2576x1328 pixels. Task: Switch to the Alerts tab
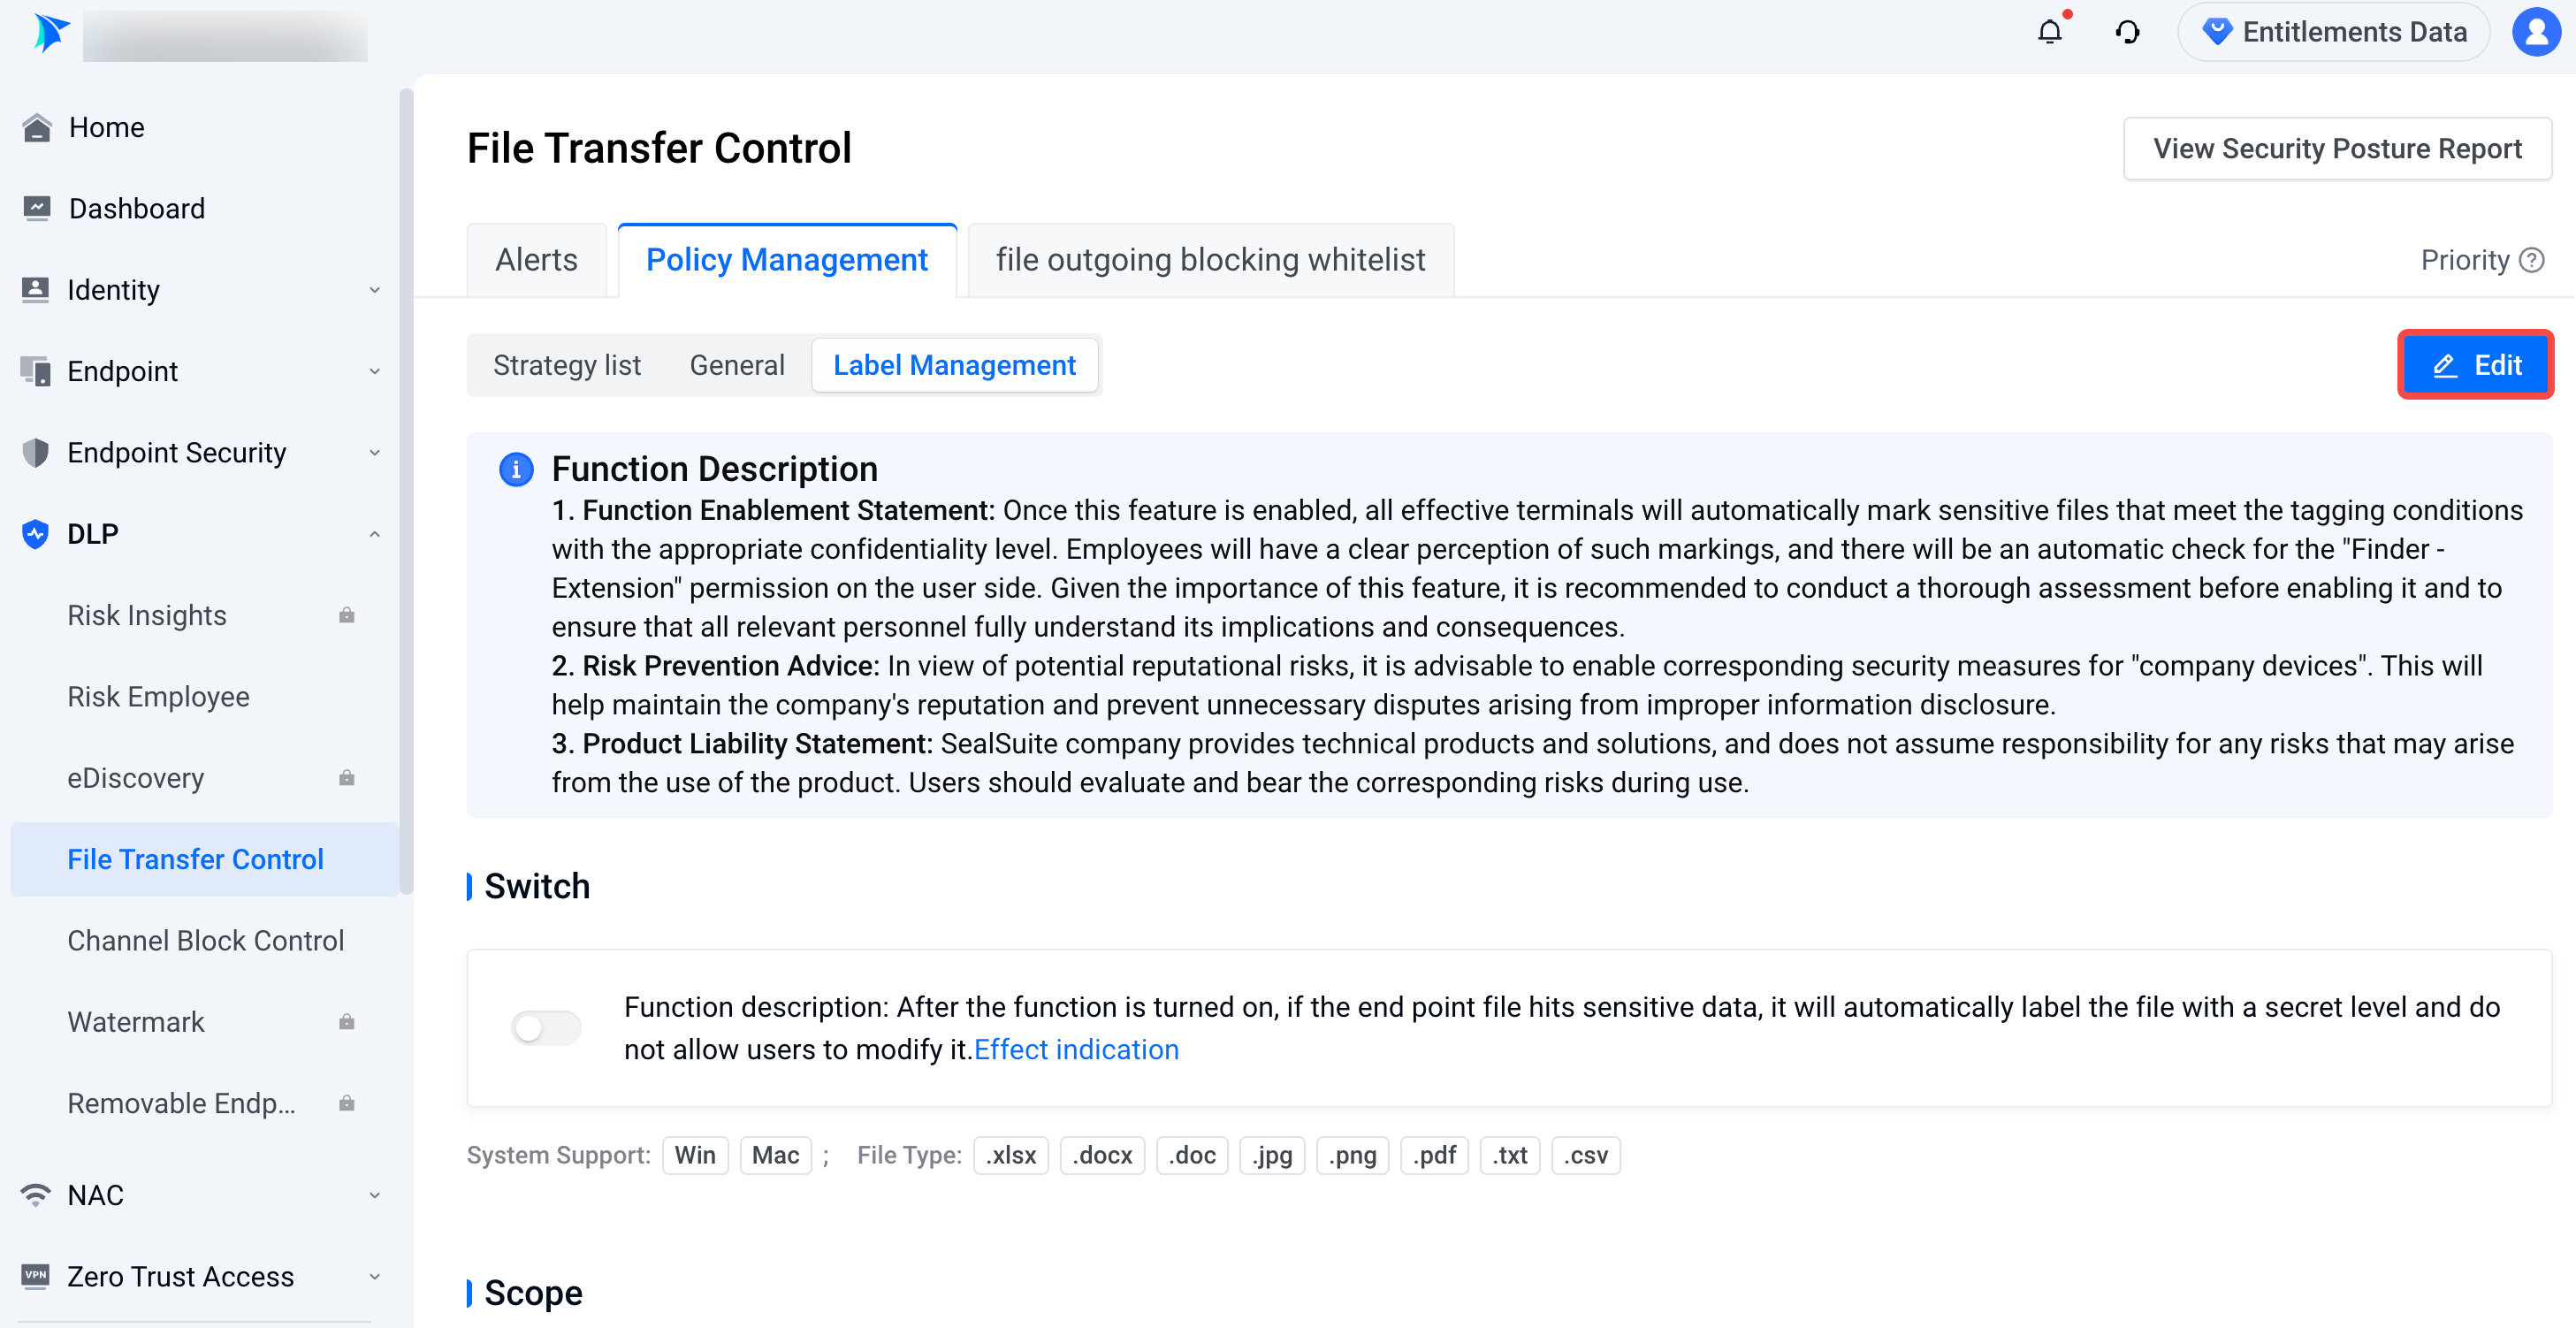pyautogui.click(x=536, y=260)
